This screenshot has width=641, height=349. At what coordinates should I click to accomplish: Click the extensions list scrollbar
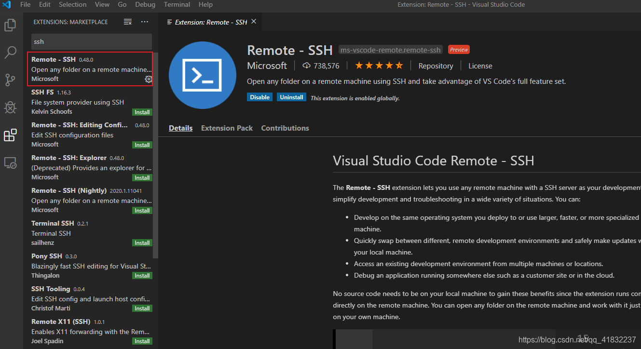[x=155, y=155]
